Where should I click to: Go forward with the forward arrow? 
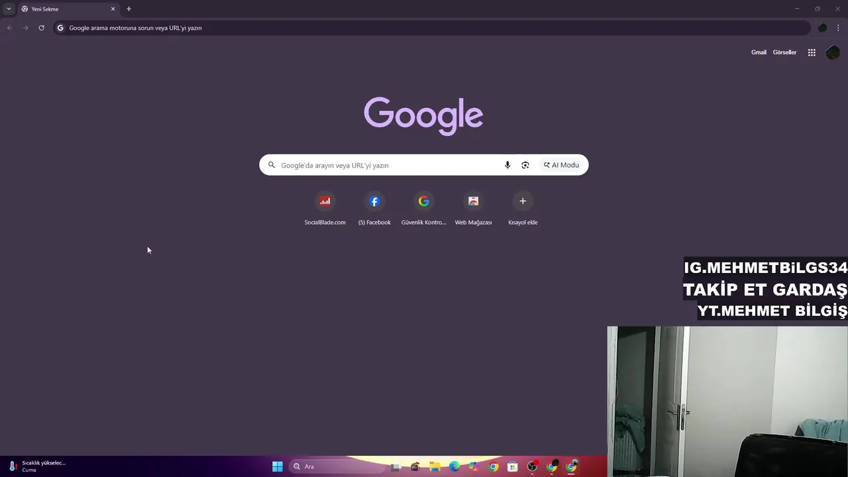pyautogui.click(x=25, y=28)
